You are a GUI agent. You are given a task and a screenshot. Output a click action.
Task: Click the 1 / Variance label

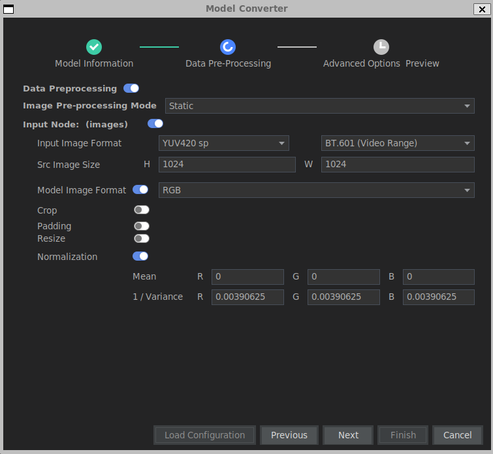click(x=158, y=297)
